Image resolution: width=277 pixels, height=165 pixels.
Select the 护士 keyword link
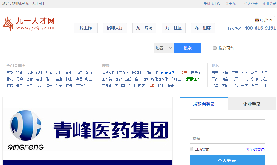click(69, 79)
